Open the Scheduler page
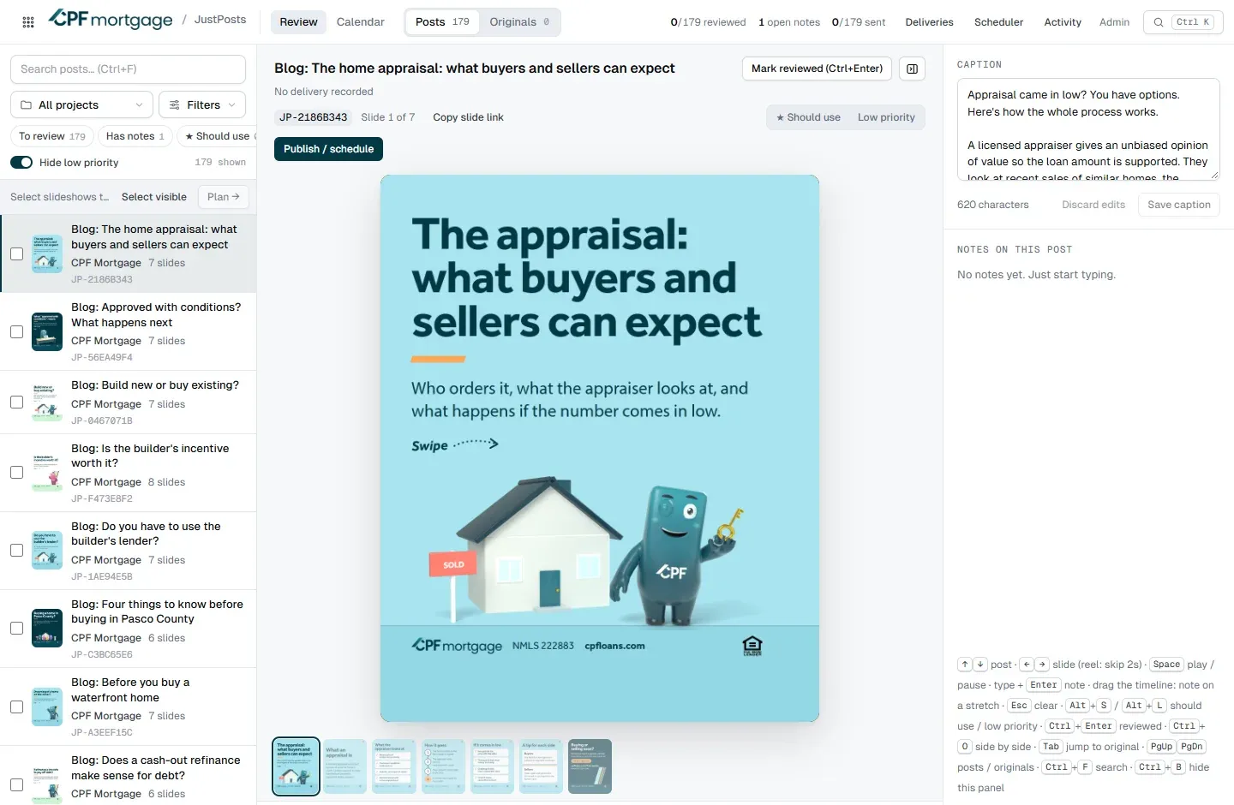Image resolution: width=1234 pixels, height=805 pixels. point(999,22)
